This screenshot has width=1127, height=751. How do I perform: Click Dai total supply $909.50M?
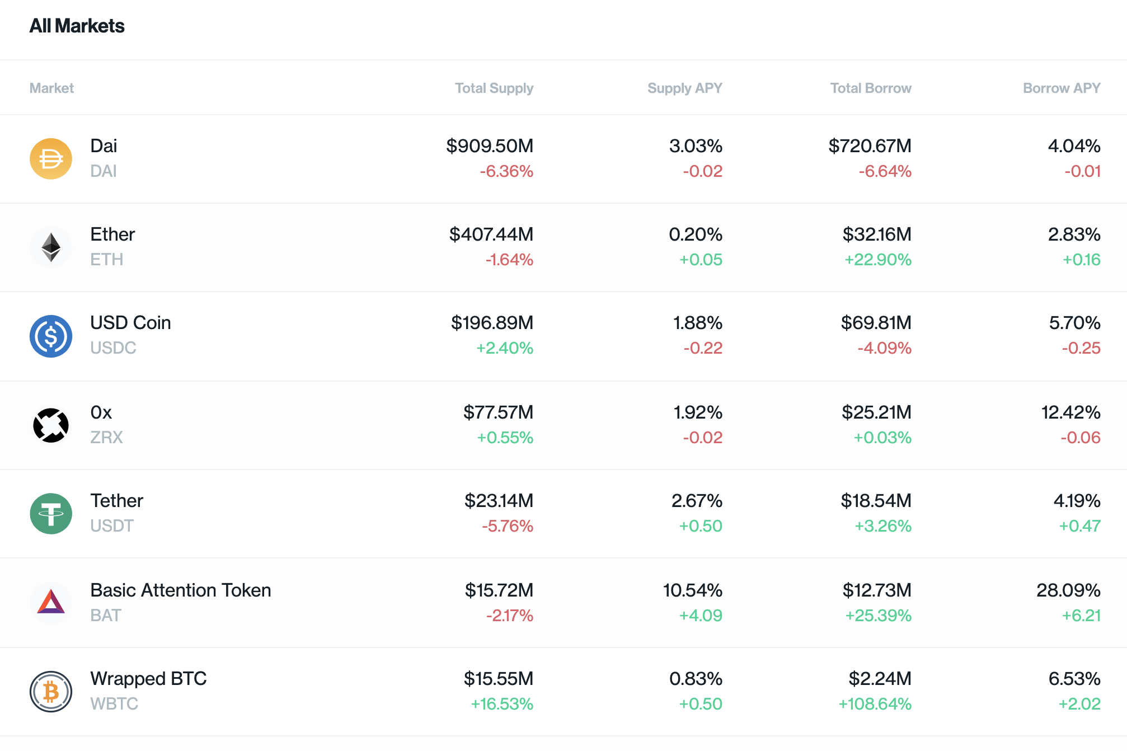[x=490, y=146]
